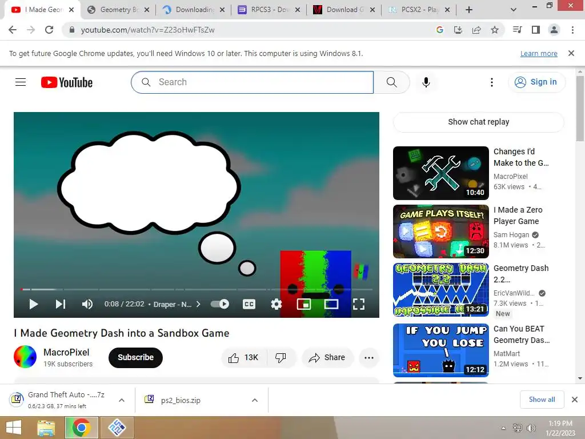Open IF YOU JUMP YOU LOSE thumbnail
The image size is (585, 439).
click(x=440, y=350)
